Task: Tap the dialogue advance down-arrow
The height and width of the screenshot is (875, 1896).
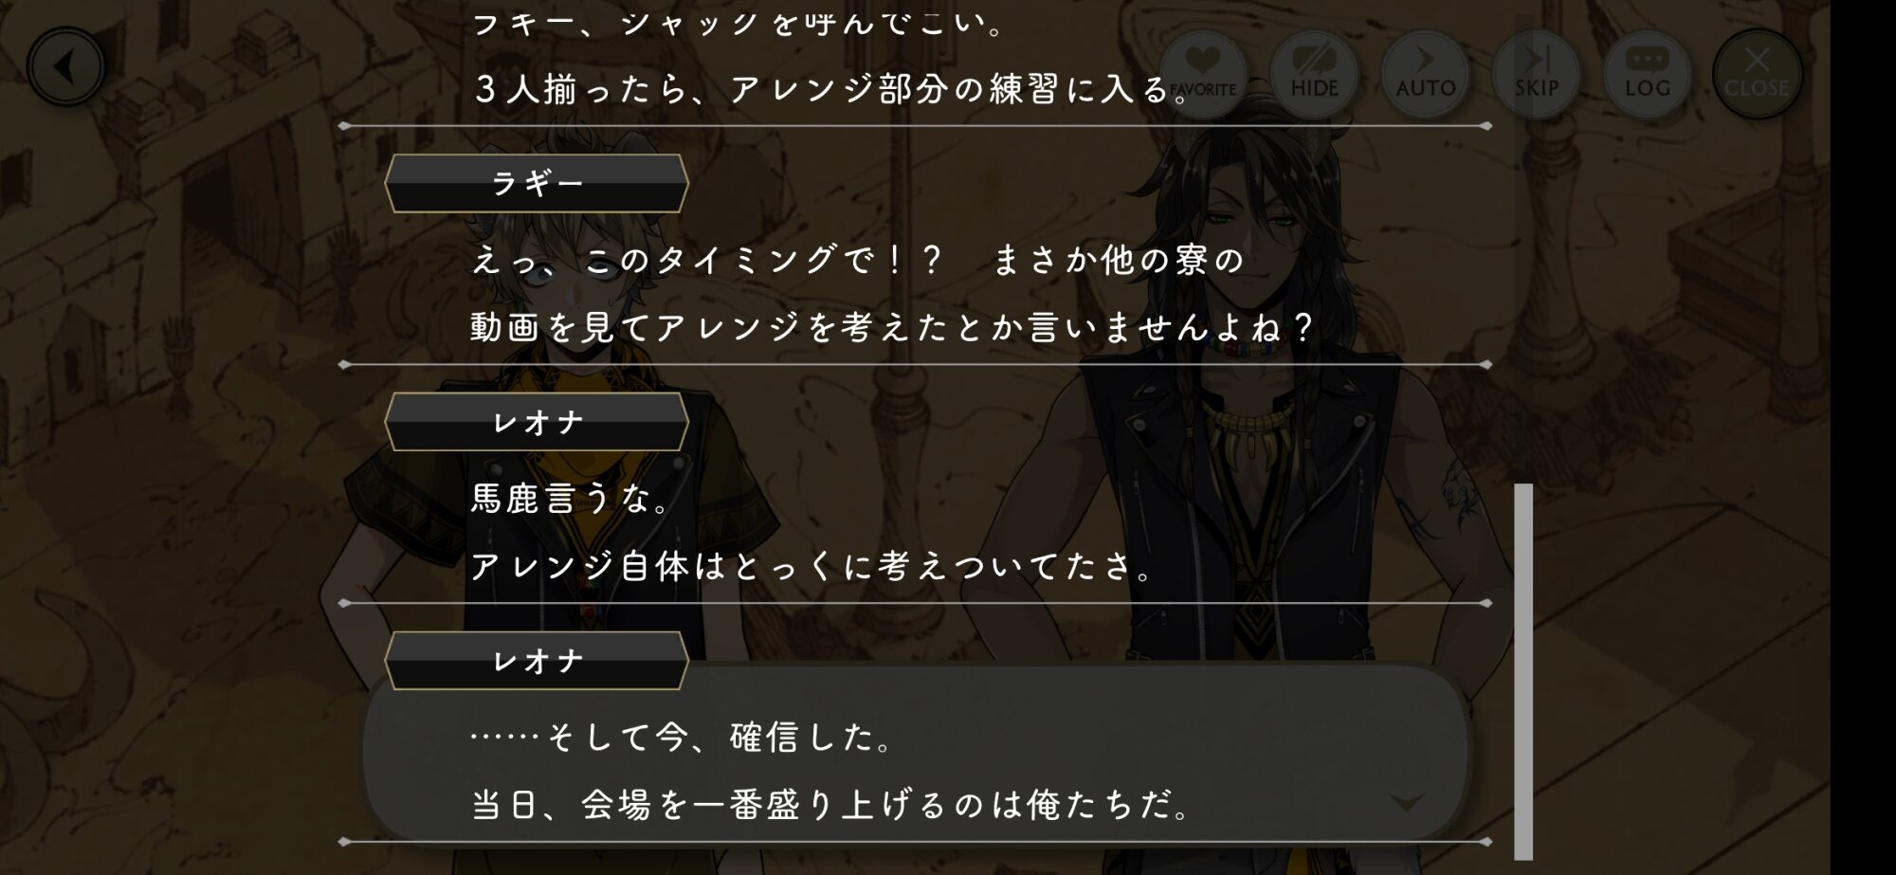Action: (1406, 803)
